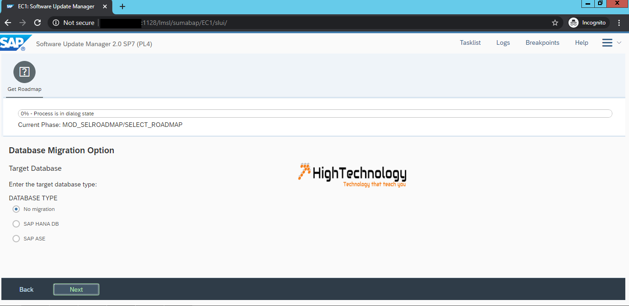The height and width of the screenshot is (306, 629).
Task: Click the 0% process progress bar
Action: (x=315, y=114)
